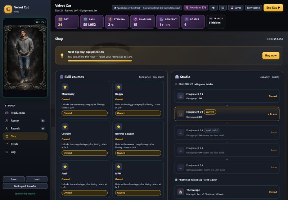Open the SKILLS badge on character card
Viewport: 288px width, 200px height.
coord(40,22)
